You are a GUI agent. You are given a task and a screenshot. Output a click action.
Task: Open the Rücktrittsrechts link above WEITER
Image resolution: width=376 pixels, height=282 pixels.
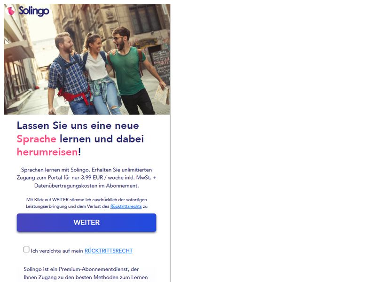pos(126,206)
